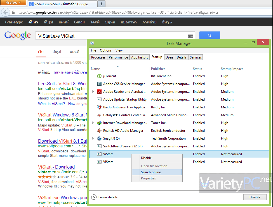Switch to the App history tab
Image resolution: width=273 pixels, height=207 pixels.
140,57
